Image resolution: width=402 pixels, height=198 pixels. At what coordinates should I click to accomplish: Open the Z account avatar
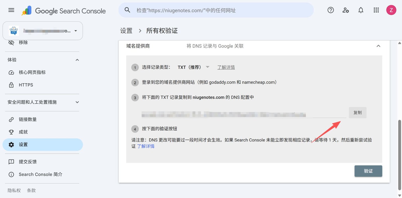pyautogui.click(x=391, y=10)
